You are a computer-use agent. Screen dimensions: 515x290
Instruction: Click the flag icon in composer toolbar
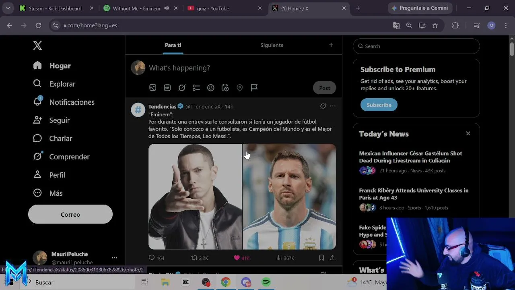[254, 88]
